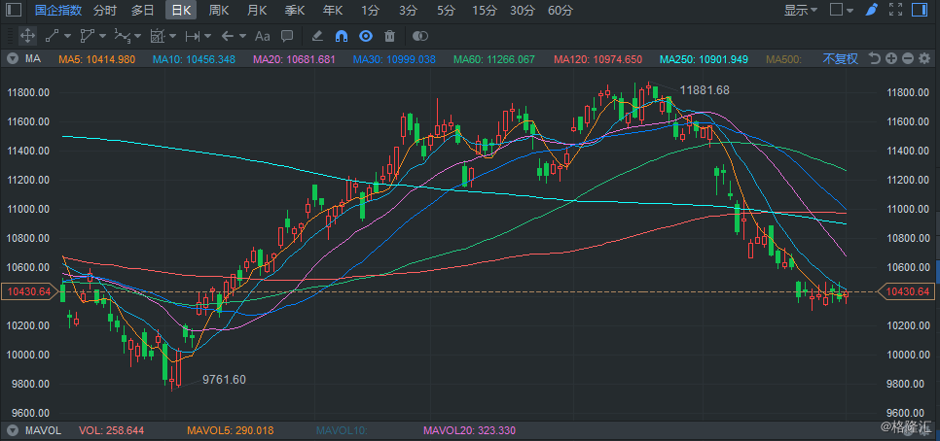940x441 pixels.
Task: Select the Aa text annotation tool
Action: (263, 36)
